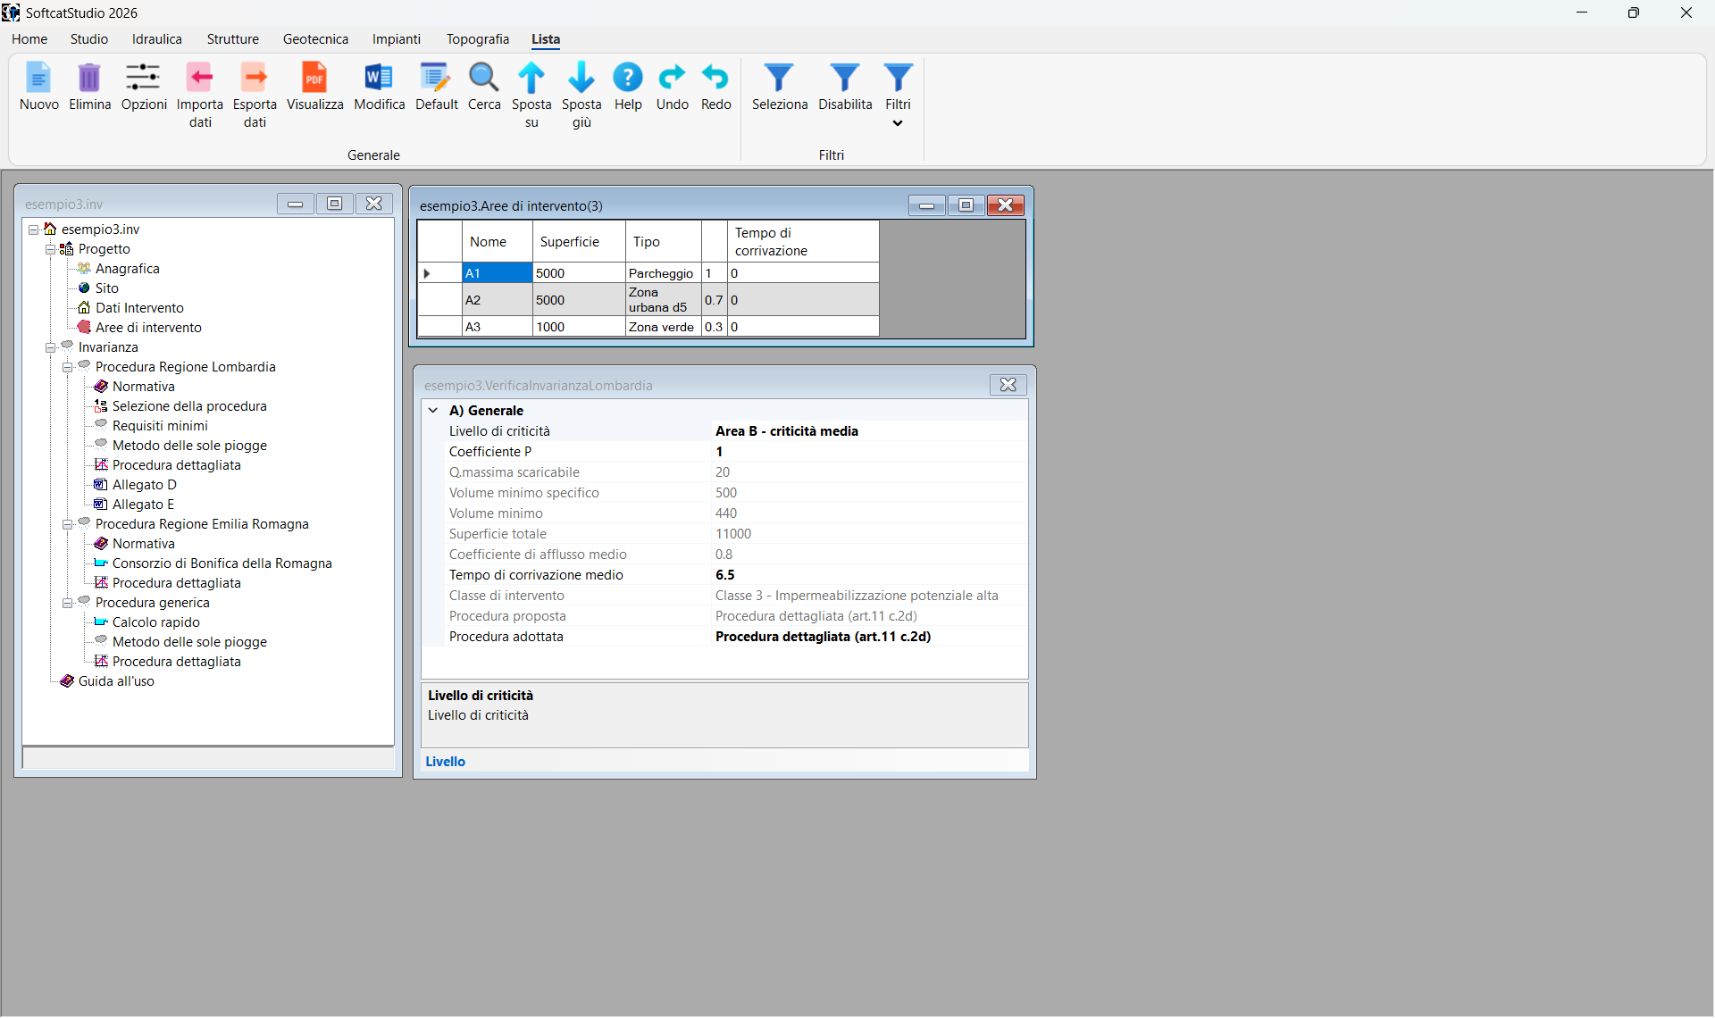Click the Esporta dati icon
The width and height of the screenshot is (1715, 1018).
pyautogui.click(x=255, y=78)
